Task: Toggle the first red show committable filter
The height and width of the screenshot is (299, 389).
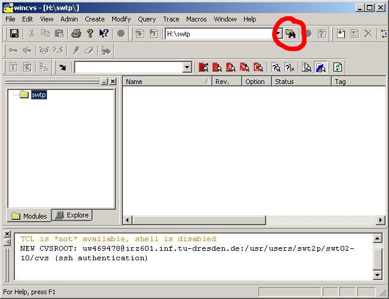Action: (203, 67)
